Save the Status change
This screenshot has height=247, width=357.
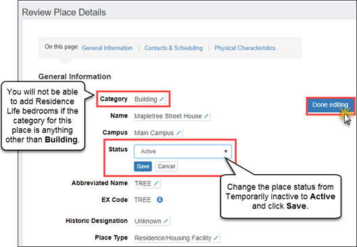[x=143, y=166]
